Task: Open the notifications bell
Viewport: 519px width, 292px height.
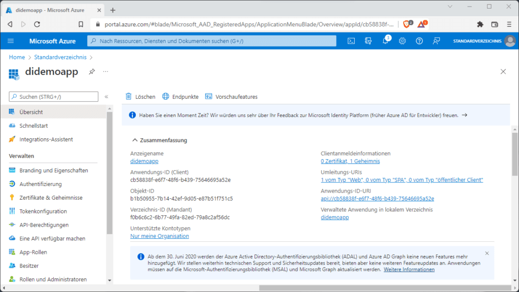Action: tap(385, 41)
